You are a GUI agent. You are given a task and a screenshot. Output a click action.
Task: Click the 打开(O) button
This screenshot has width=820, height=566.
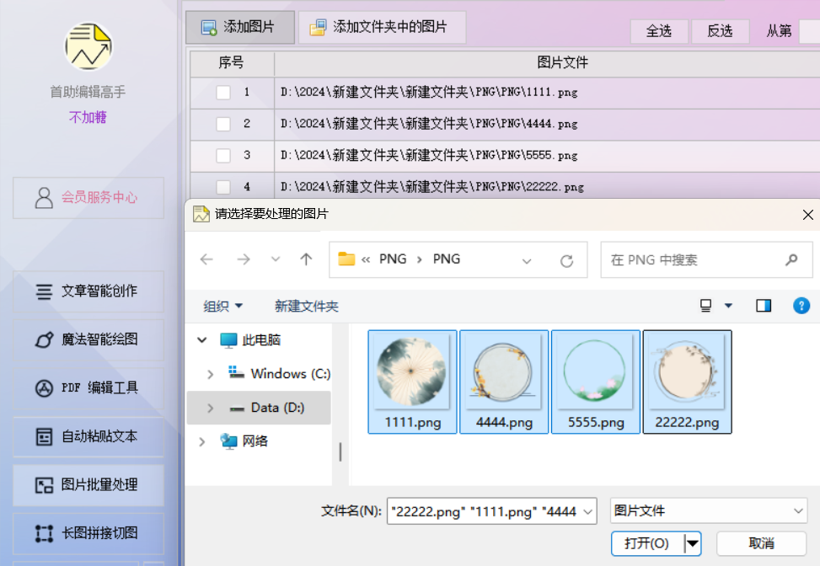647,544
